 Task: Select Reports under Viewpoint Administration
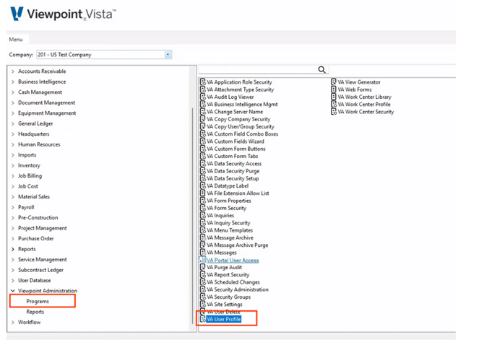[x=35, y=312]
